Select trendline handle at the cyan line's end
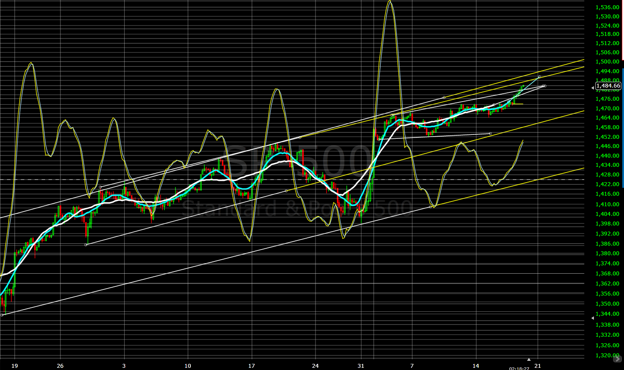The width and height of the screenshot is (624, 370). click(539, 77)
